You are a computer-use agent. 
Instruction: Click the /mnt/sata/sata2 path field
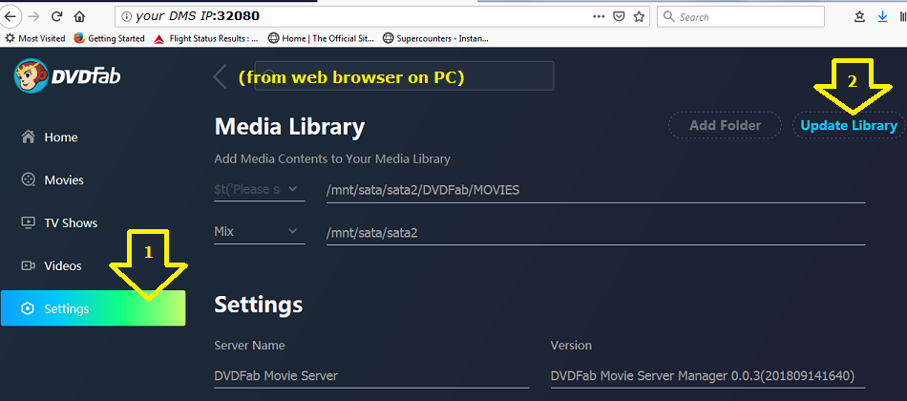click(x=596, y=233)
